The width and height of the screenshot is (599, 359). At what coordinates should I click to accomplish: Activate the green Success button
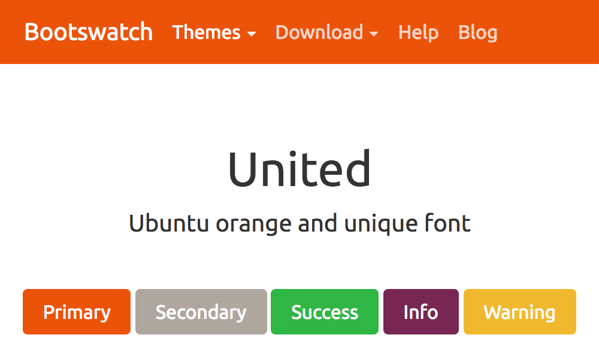tap(324, 312)
